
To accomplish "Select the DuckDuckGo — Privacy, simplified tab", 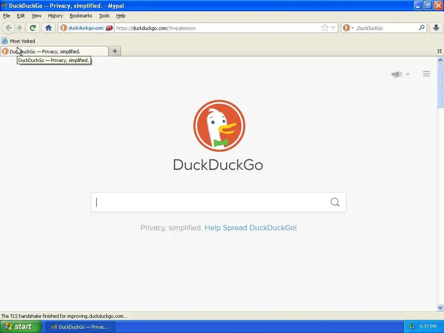I will coord(54,51).
